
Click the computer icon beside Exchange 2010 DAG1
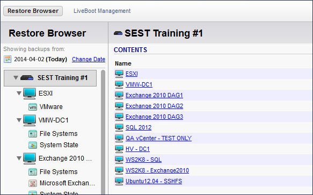119,95
